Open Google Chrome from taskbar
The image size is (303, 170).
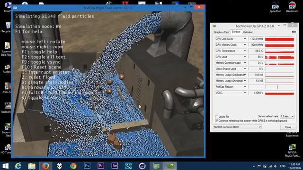pos(73,166)
